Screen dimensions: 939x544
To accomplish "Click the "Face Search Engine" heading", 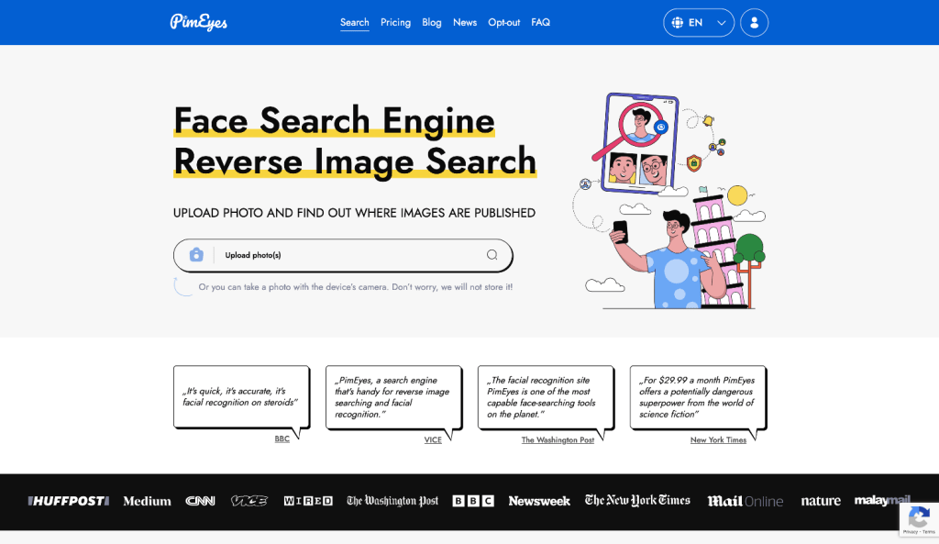I will [x=334, y=120].
